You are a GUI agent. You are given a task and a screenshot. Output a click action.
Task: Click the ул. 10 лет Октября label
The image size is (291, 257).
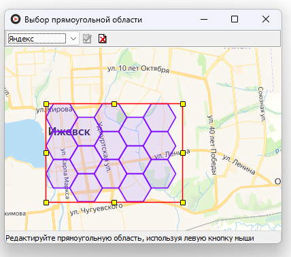(138, 69)
